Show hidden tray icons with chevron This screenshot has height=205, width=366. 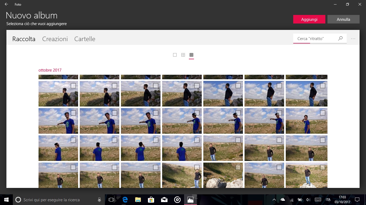point(274,200)
